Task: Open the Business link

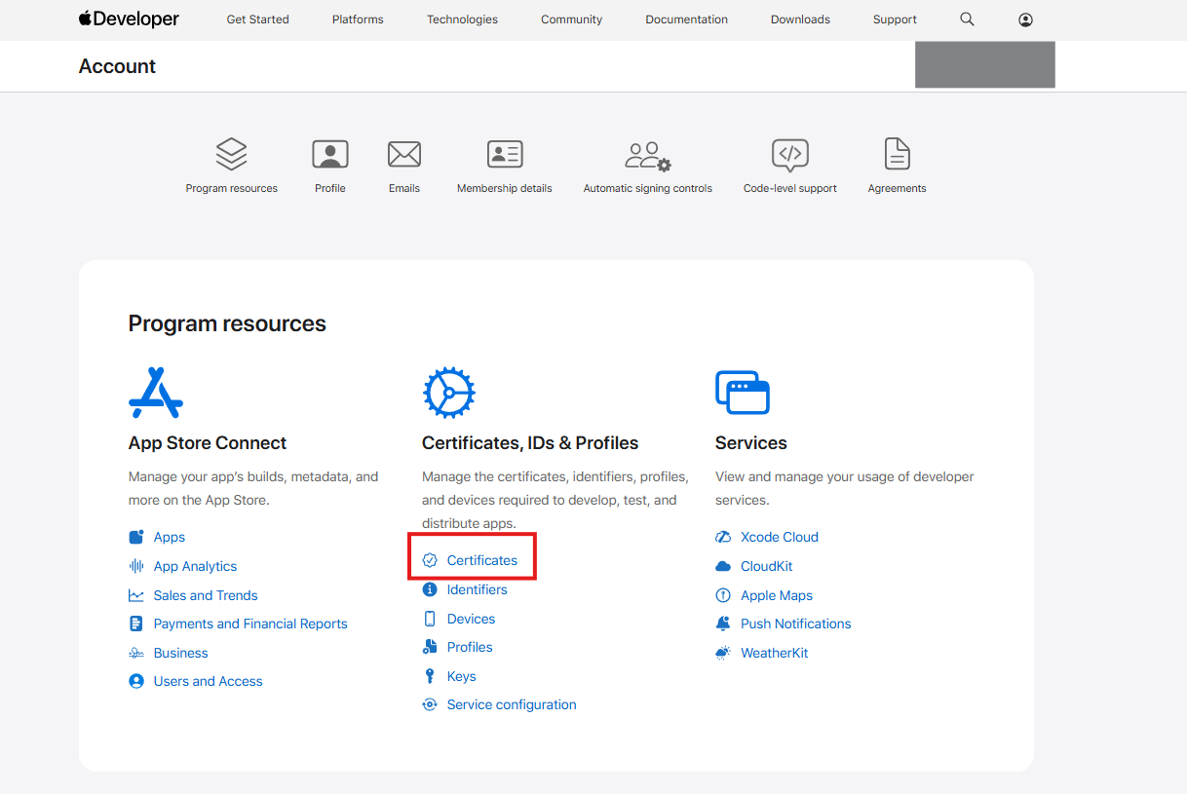Action: pyautogui.click(x=181, y=653)
